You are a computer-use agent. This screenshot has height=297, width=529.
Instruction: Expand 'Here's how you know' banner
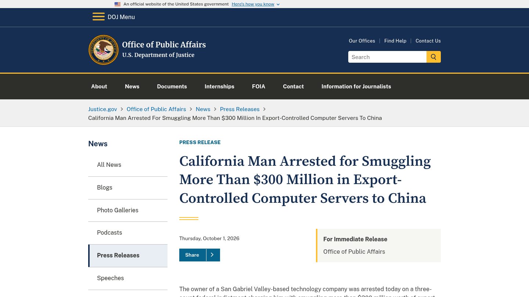pyautogui.click(x=256, y=4)
